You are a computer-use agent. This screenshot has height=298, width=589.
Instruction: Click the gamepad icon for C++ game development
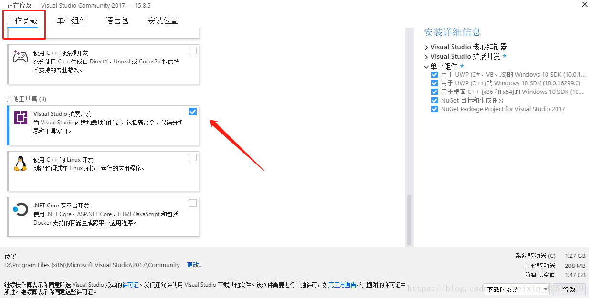(x=20, y=57)
